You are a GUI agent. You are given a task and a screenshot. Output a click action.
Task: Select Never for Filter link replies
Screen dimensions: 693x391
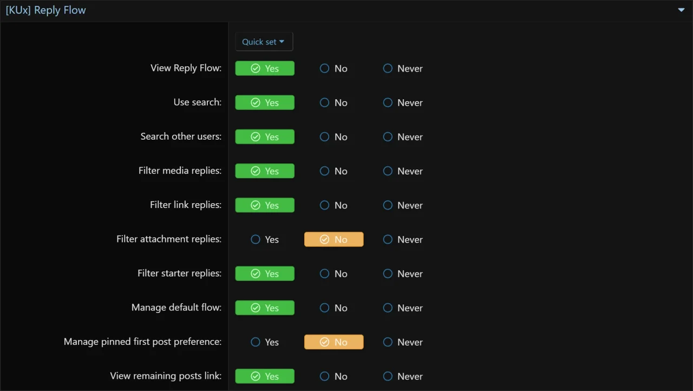pyautogui.click(x=403, y=205)
